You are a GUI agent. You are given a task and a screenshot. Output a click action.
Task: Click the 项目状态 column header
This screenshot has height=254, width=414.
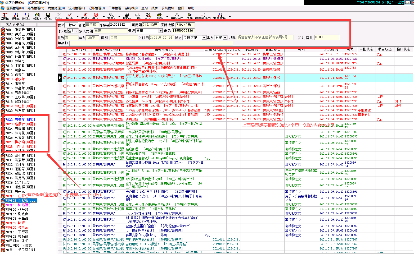point(385,49)
